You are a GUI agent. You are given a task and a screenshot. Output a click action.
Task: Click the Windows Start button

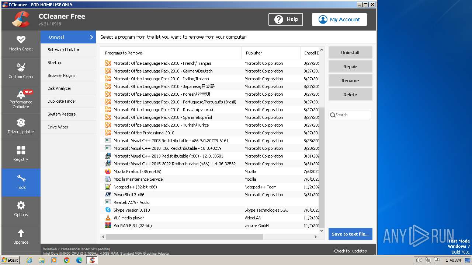[x=10, y=260]
